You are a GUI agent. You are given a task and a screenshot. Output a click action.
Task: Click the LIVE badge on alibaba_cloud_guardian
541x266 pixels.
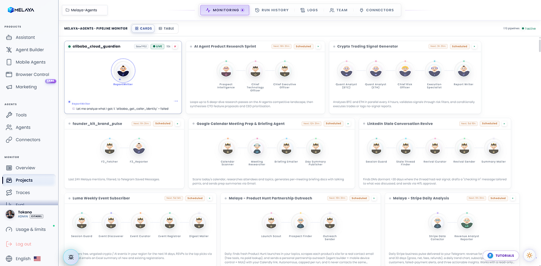coord(157,47)
